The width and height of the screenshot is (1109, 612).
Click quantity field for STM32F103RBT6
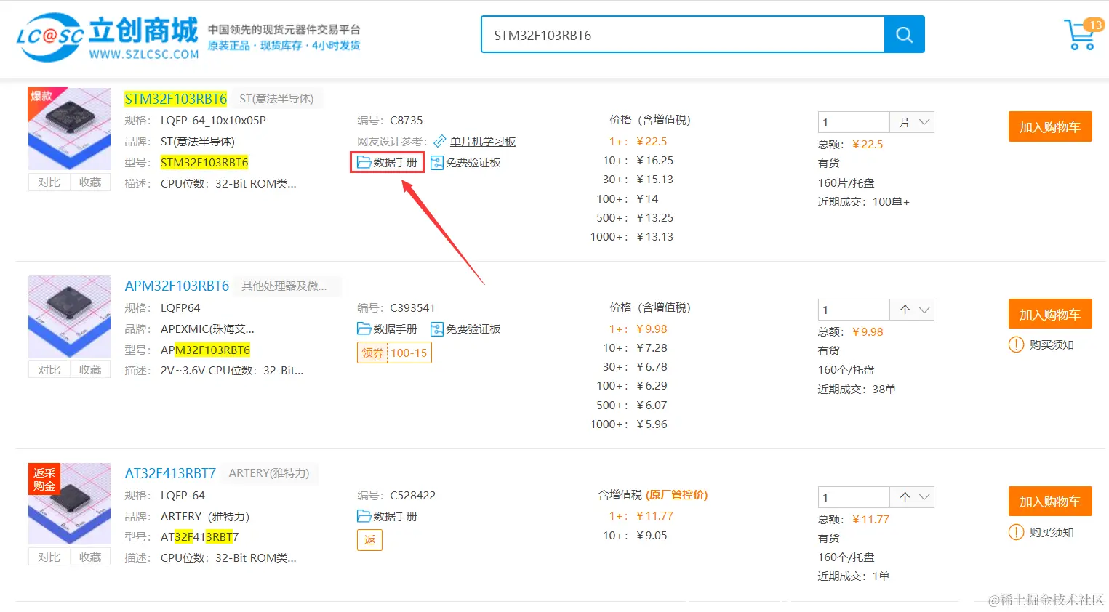(854, 122)
